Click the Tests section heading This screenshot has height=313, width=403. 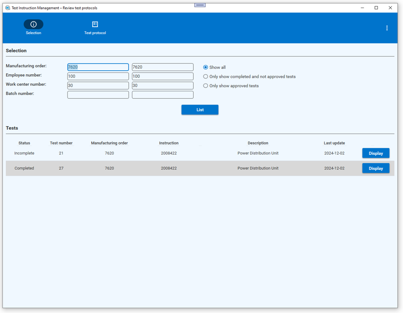tap(12, 128)
